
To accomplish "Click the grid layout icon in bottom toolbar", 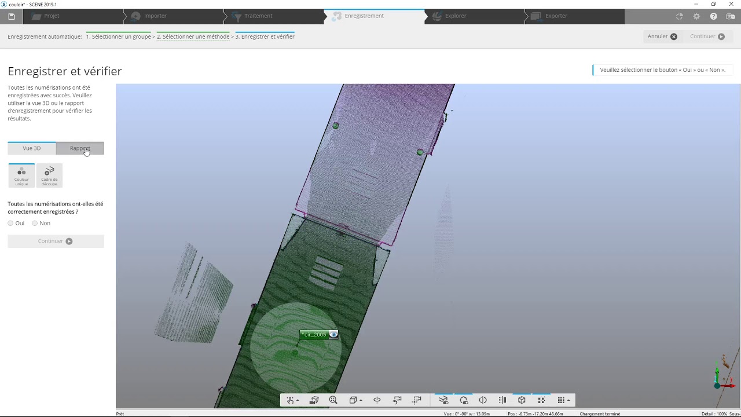I will 560,400.
